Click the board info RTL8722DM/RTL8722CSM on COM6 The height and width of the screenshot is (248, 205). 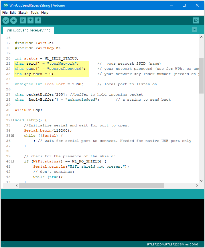pos(173,244)
